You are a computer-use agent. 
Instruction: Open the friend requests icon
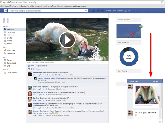(94, 11)
